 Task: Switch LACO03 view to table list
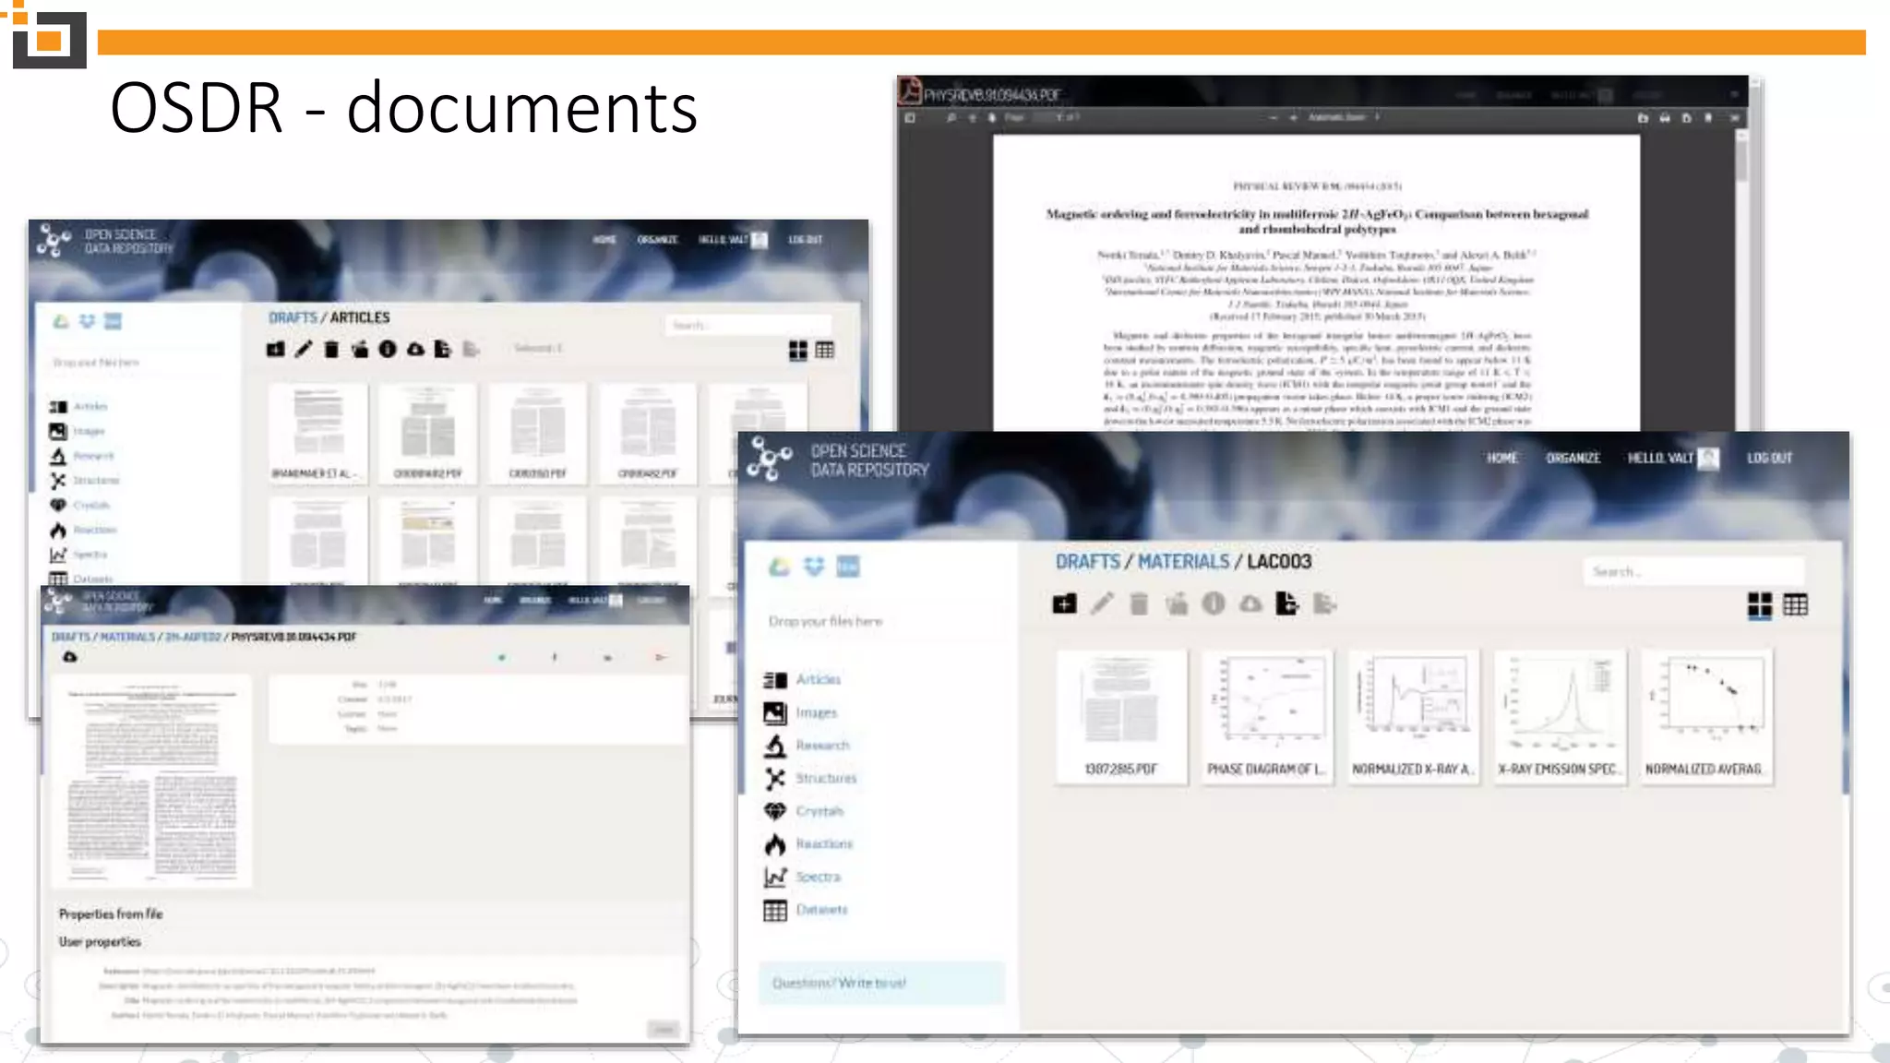tap(1796, 605)
